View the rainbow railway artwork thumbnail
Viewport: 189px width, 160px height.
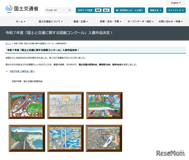tap(27, 105)
